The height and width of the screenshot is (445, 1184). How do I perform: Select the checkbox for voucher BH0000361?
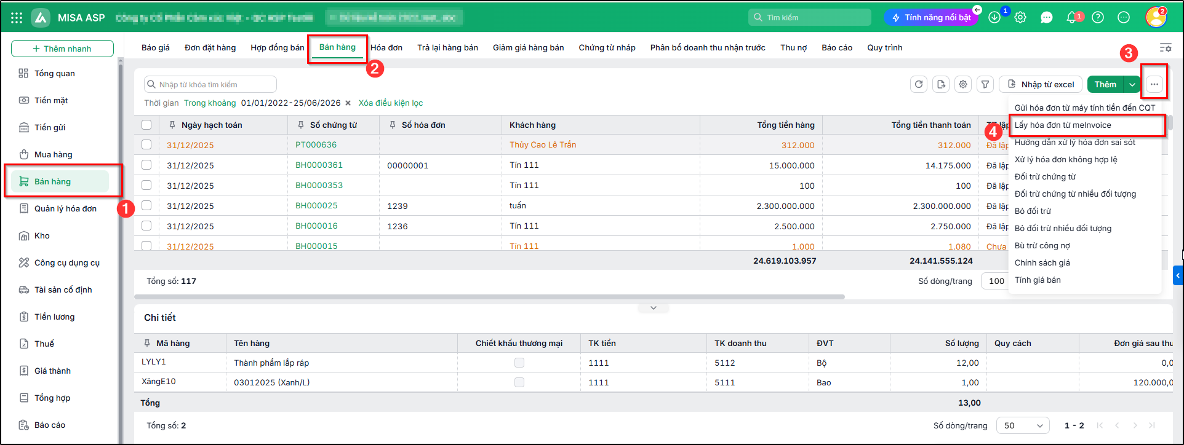(x=146, y=165)
